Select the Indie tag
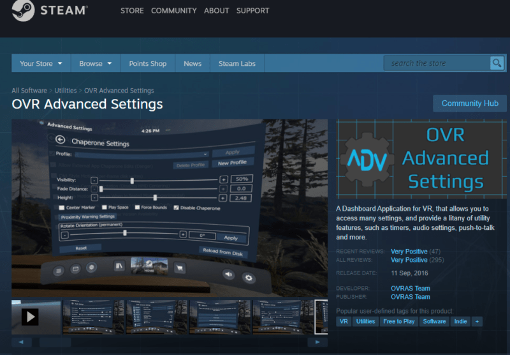This screenshot has height=355, width=510. (460, 321)
